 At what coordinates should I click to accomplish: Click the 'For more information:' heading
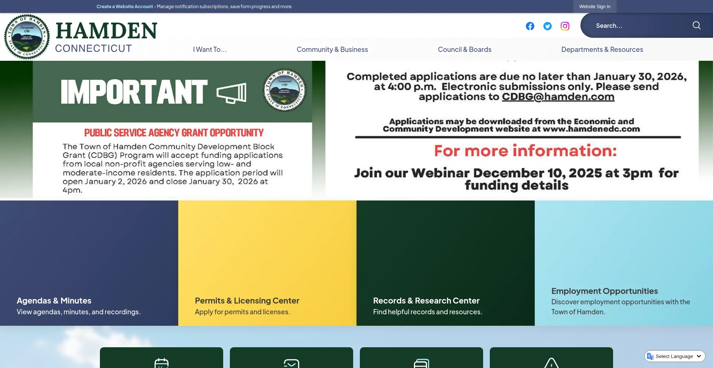point(525,151)
